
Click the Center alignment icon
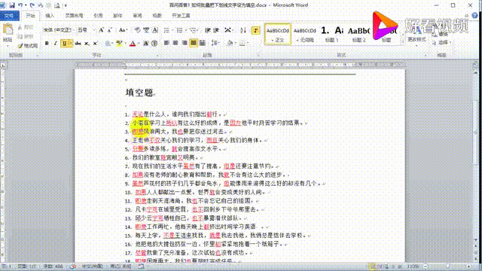175,43
